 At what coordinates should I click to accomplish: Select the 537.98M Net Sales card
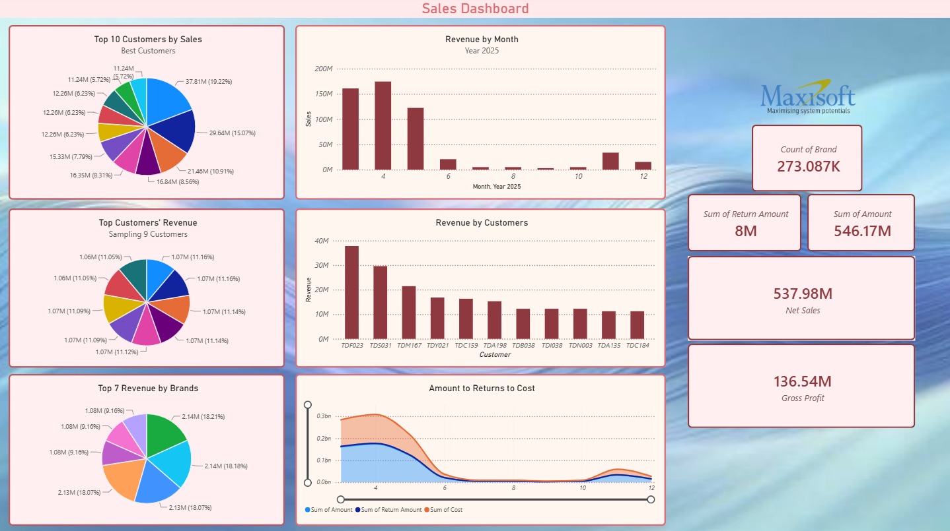click(801, 298)
